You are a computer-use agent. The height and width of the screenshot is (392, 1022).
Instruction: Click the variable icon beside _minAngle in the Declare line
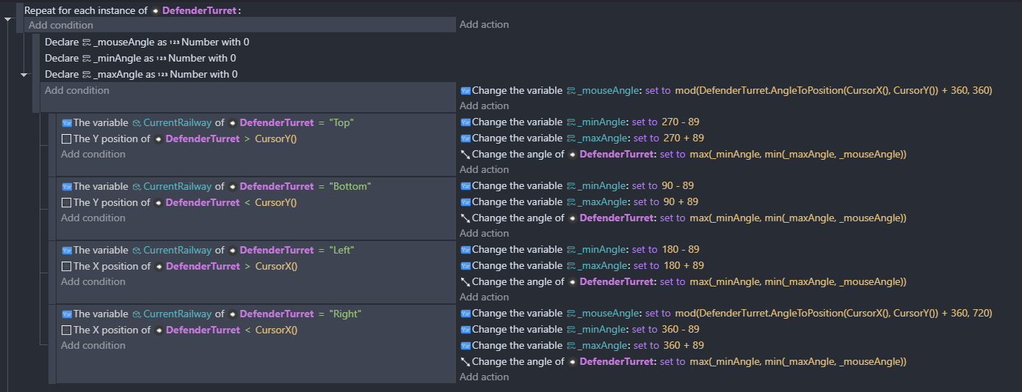click(x=86, y=59)
